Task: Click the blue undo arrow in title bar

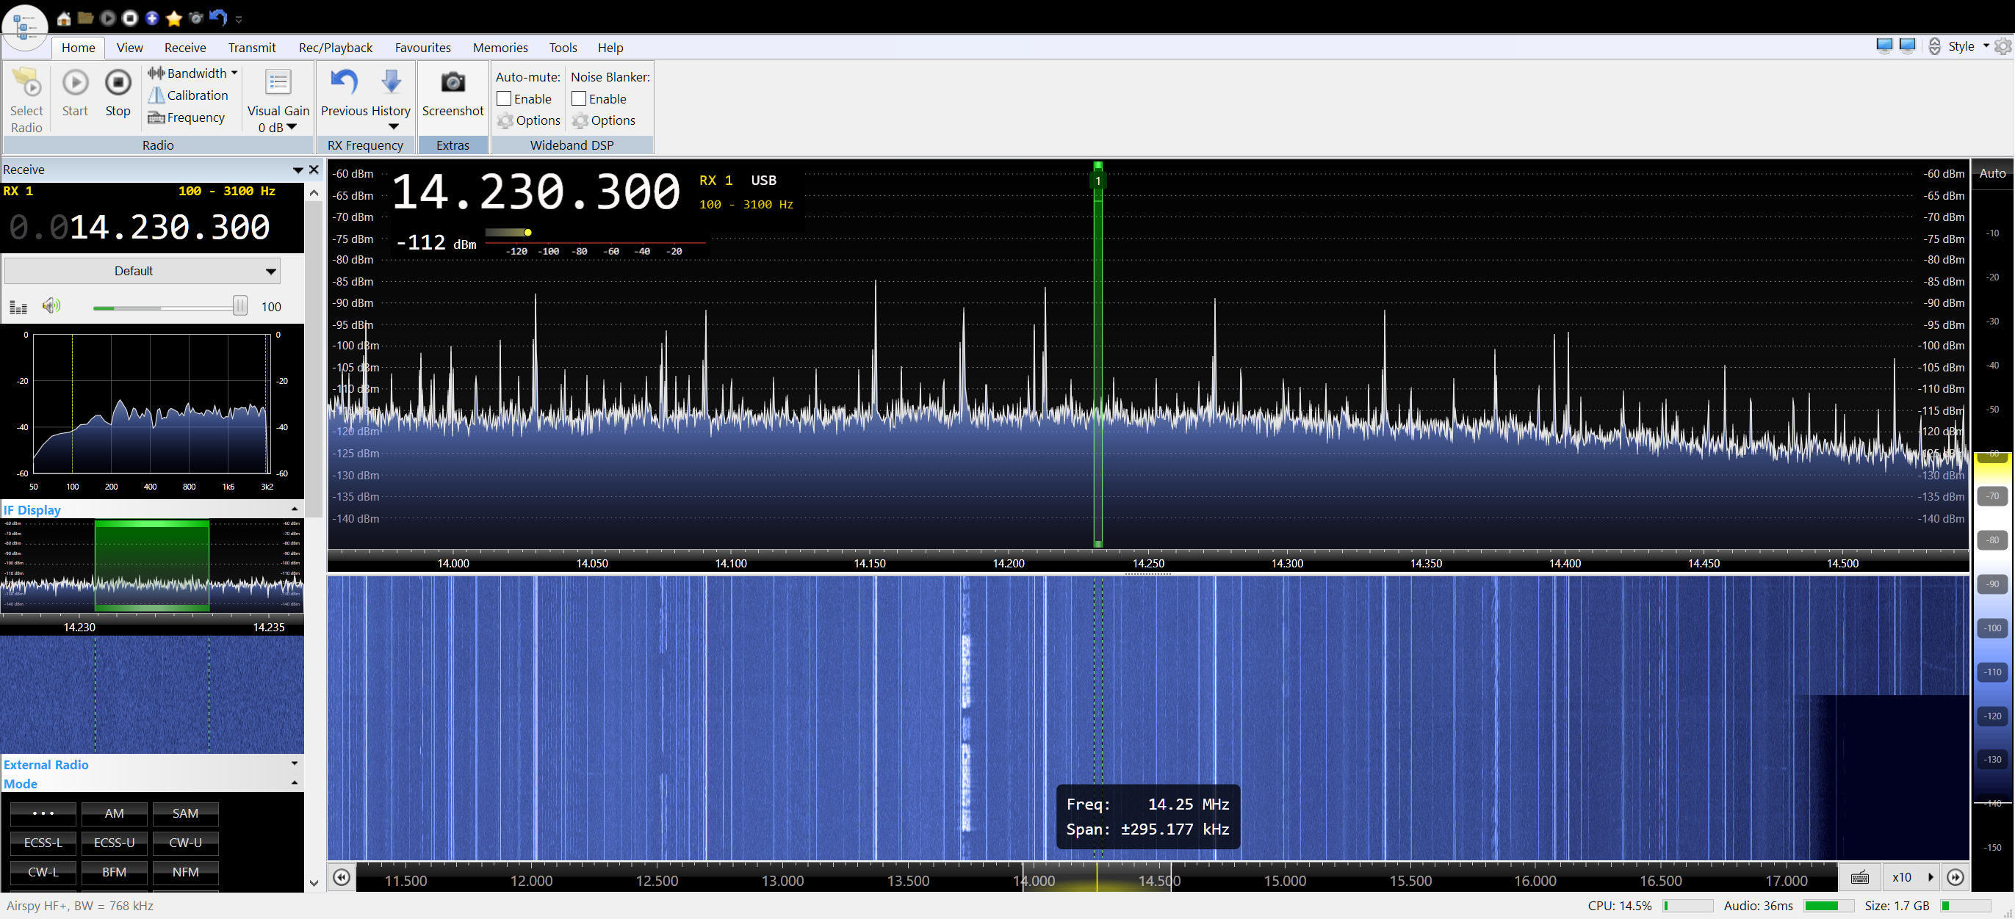Action: pyautogui.click(x=218, y=18)
